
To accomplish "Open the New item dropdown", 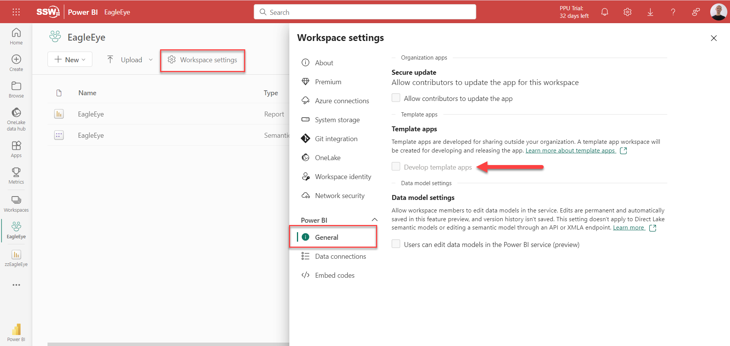I will click(x=70, y=60).
